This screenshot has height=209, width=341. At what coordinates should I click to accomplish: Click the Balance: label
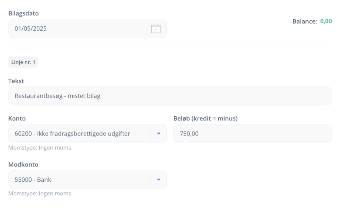(305, 21)
